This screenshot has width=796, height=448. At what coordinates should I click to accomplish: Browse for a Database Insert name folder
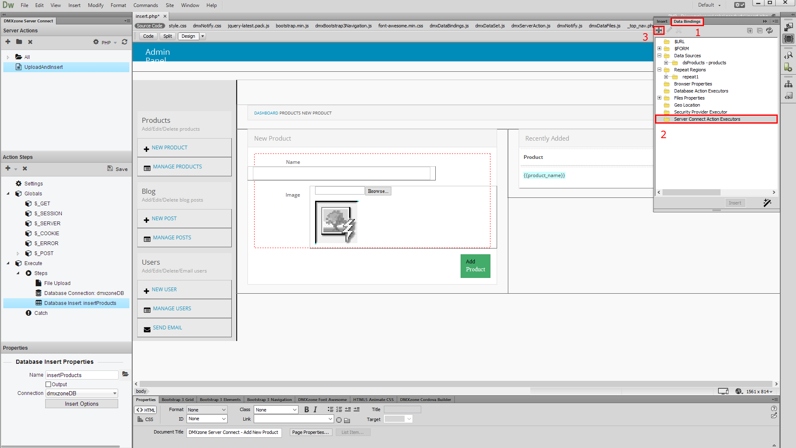click(125, 374)
